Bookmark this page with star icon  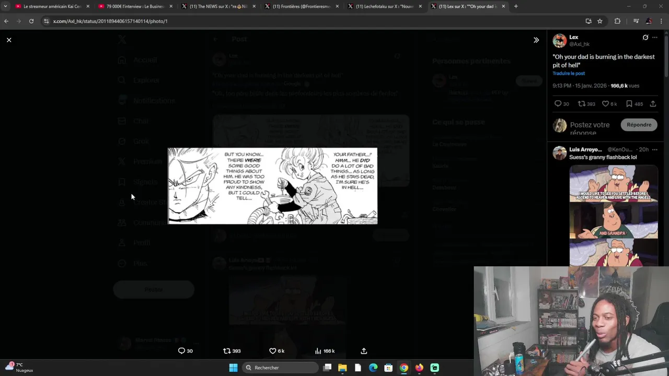pyautogui.click(x=600, y=21)
